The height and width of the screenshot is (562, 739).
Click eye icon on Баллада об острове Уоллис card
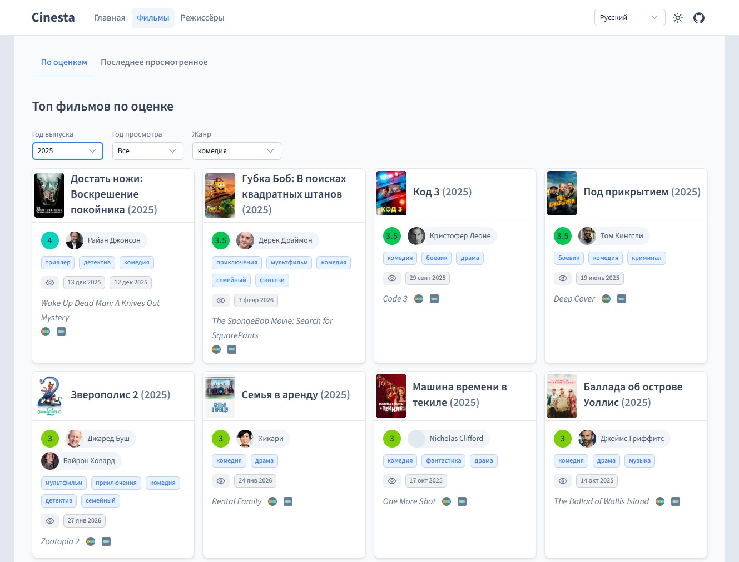[x=563, y=481]
